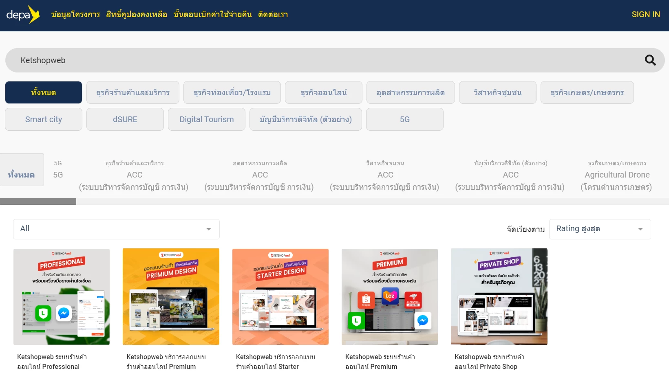Open the Premium Design orange thumbnail
This screenshot has width=669, height=375.
[171, 297]
